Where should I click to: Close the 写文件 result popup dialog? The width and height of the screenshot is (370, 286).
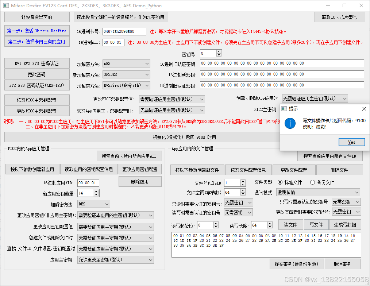364,109
